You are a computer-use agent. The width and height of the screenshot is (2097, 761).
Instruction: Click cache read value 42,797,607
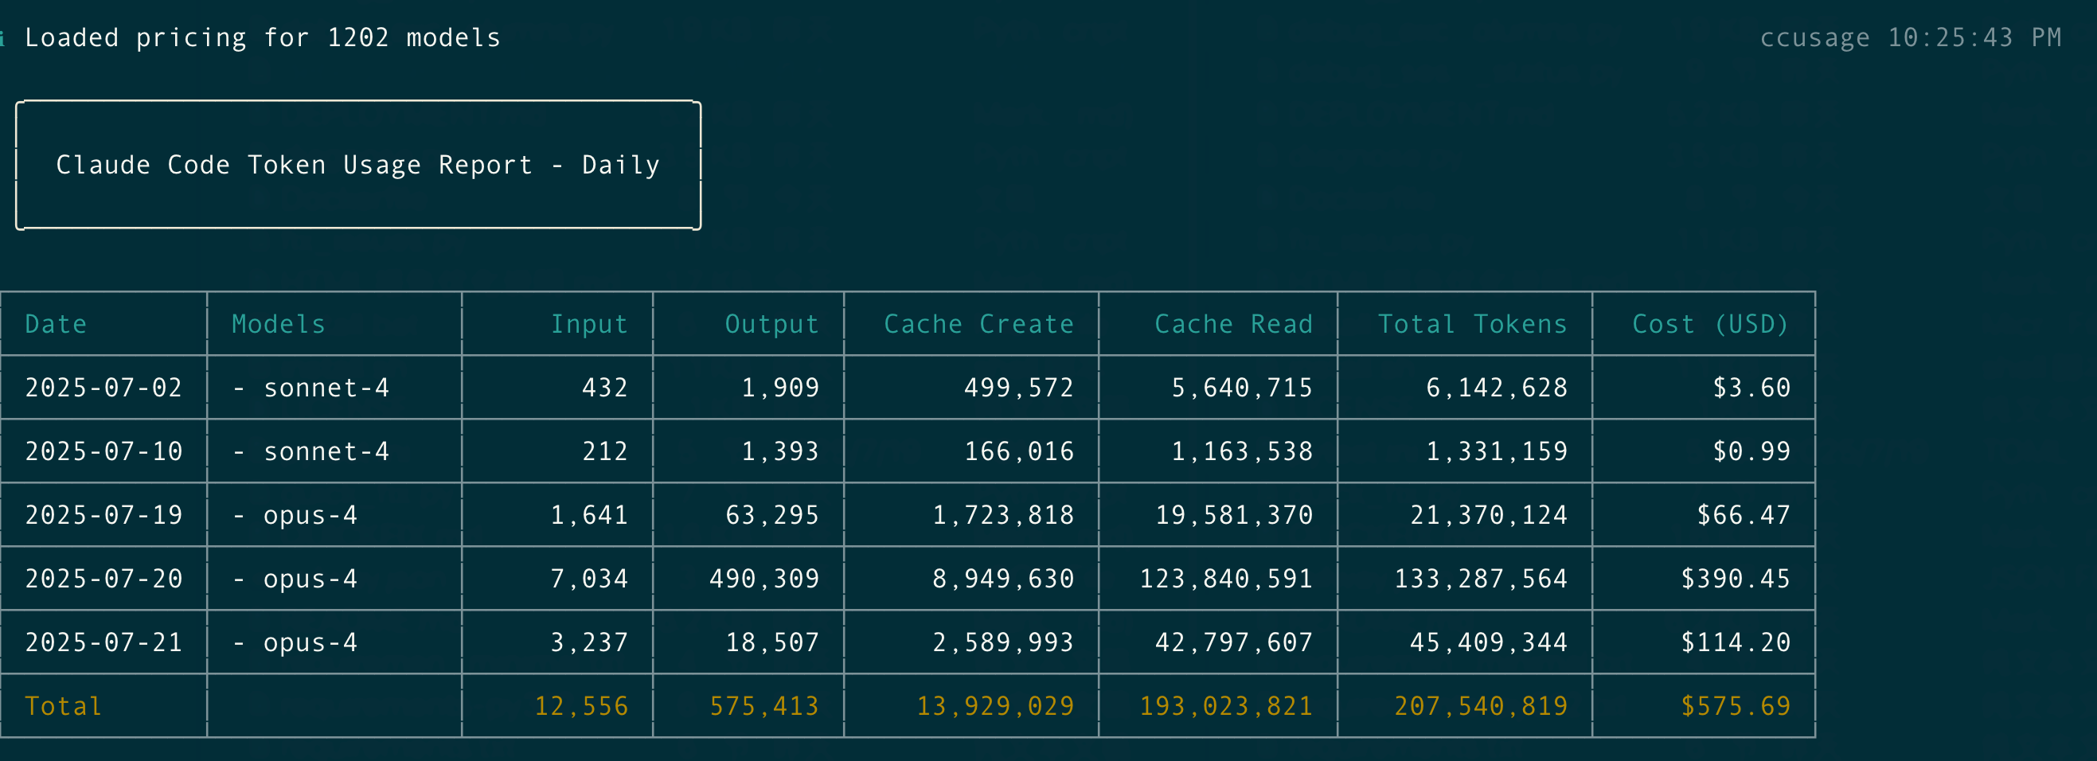(x=1233, y=642)
